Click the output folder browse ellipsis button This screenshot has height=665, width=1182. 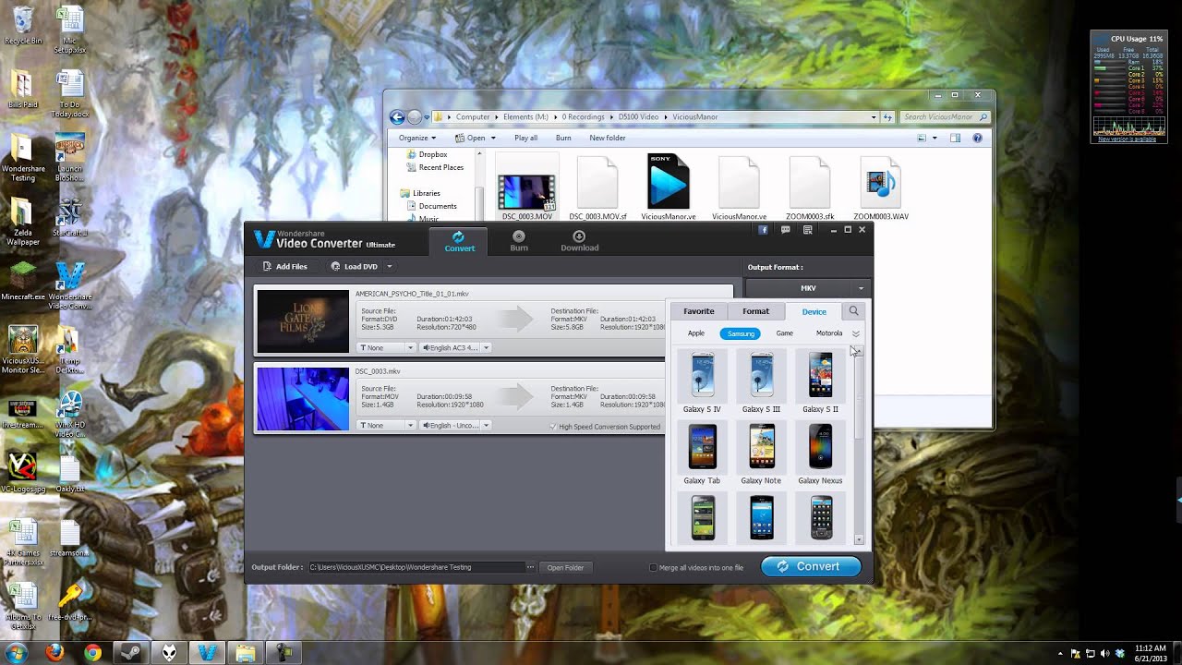coord(530,567)
